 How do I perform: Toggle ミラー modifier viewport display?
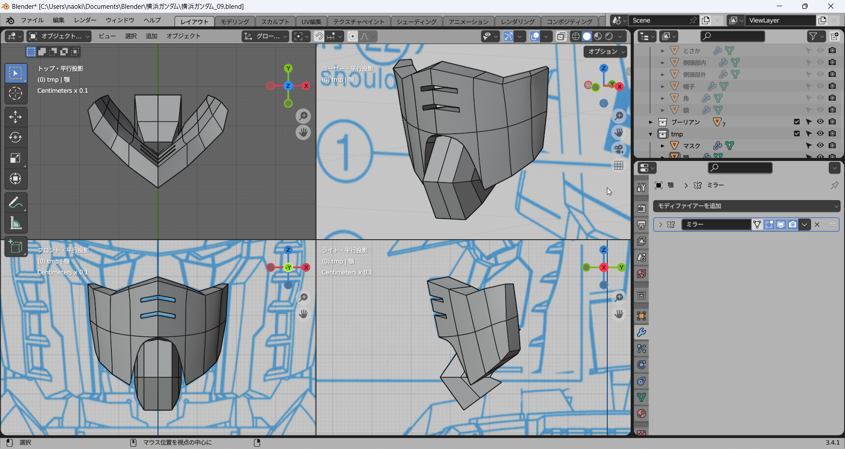click(781, 225)
